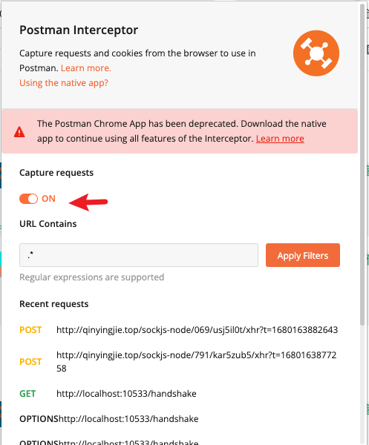Screen dimensions: 369x445
Task: Click the red warning triangle icon
Action: [x=19, y=132]
